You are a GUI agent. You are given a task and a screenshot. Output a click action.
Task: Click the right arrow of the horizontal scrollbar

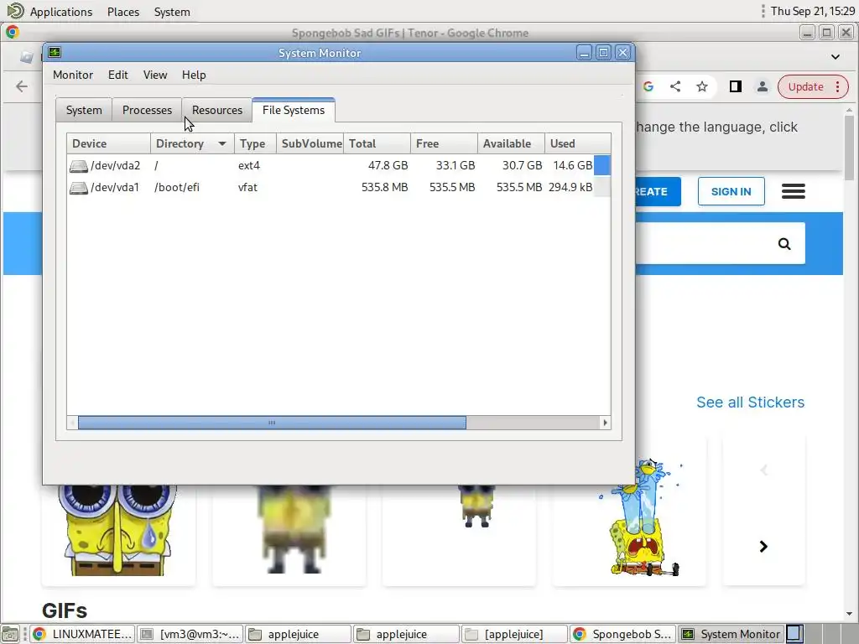(x=605, y=423)
